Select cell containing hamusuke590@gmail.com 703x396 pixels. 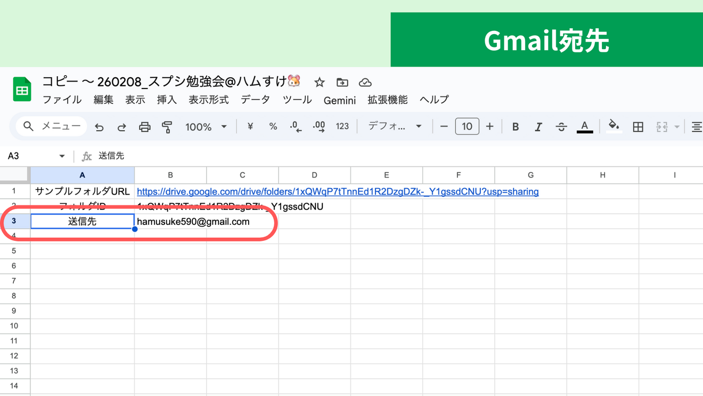coord(170,222)
